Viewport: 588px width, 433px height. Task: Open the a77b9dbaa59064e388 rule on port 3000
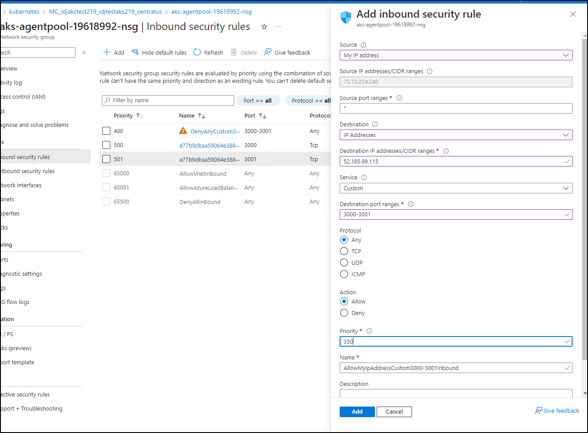(x=210, y=145)
